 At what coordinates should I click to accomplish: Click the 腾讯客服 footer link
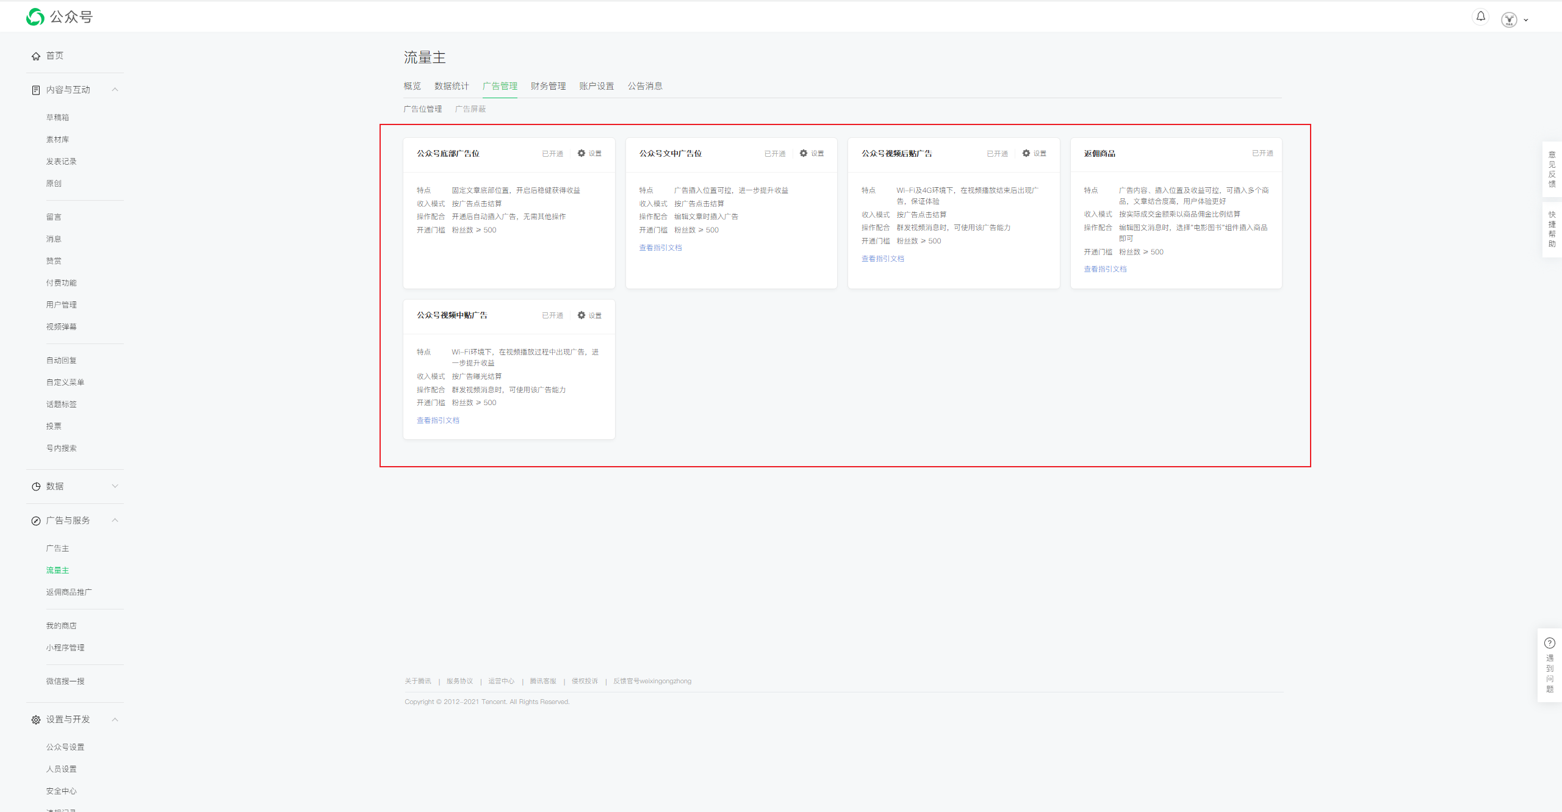pos(542,681)
